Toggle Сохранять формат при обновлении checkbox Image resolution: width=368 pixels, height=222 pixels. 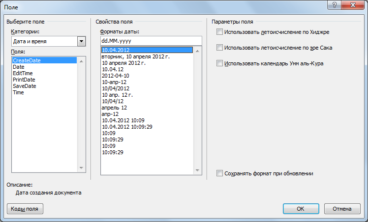point(219,173)
